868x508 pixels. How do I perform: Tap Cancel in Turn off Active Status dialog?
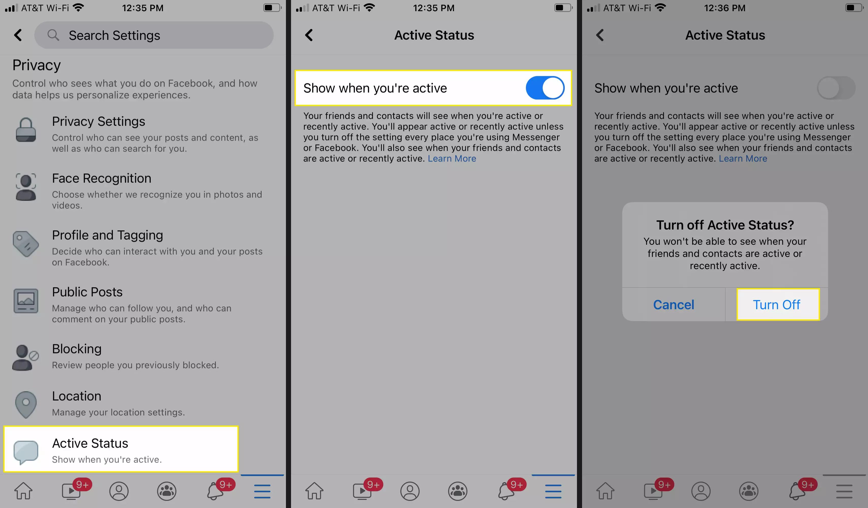click(x=673, y=304)
